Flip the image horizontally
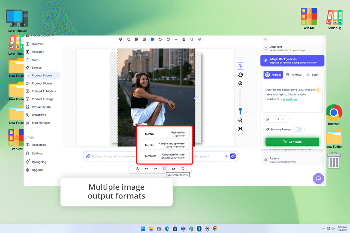Image resolution: width=350 pixels, height=233 pixels. (176, 39)
